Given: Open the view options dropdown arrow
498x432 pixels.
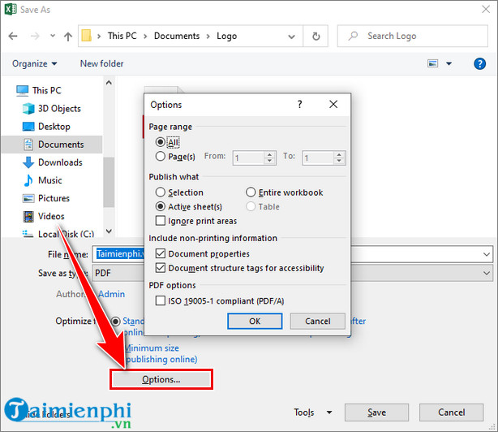Looking at the screenshot, I should (x=449, y=64).
